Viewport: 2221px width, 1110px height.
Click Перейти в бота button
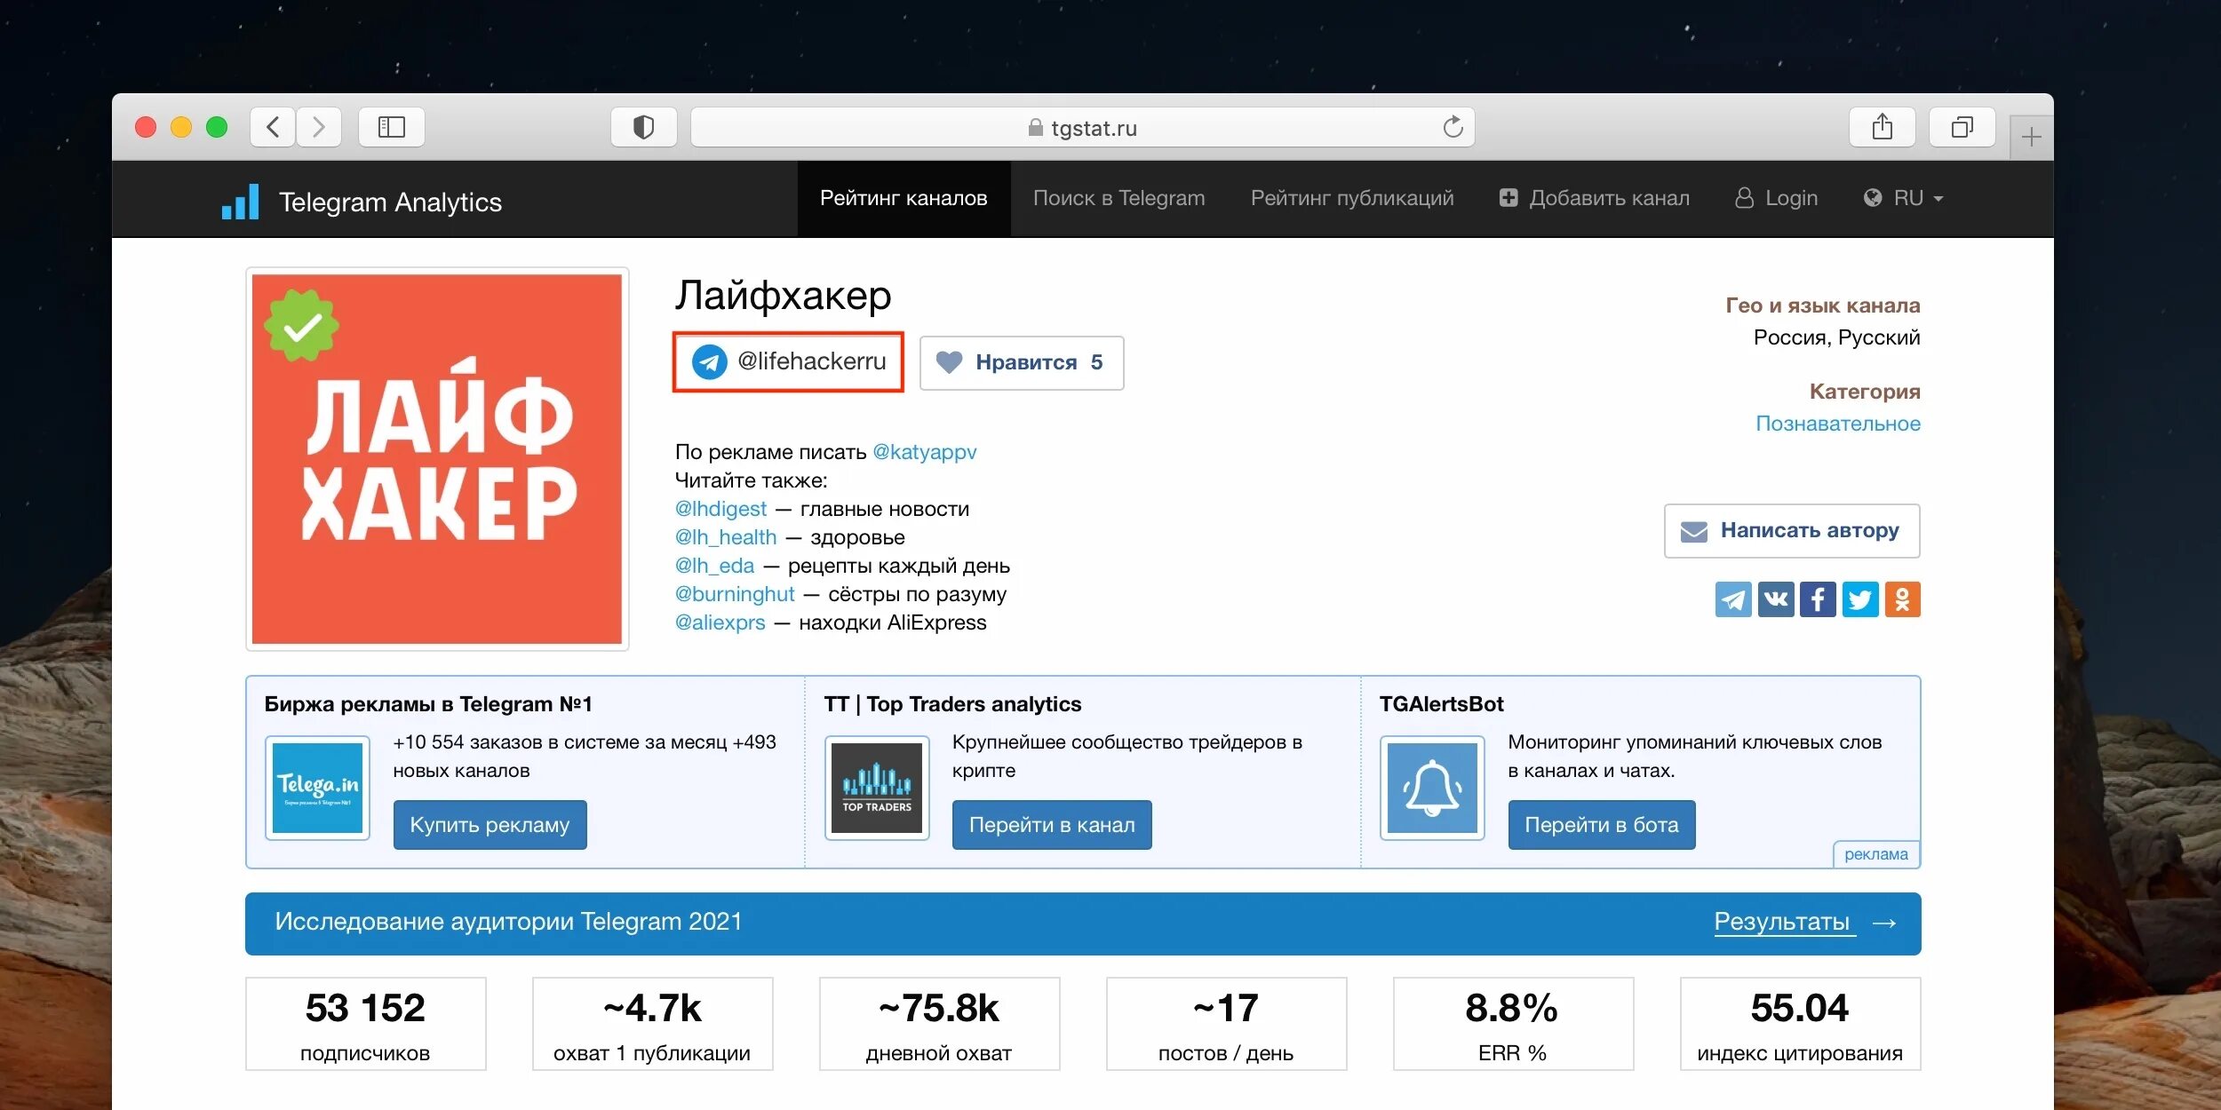[1602, 825]
